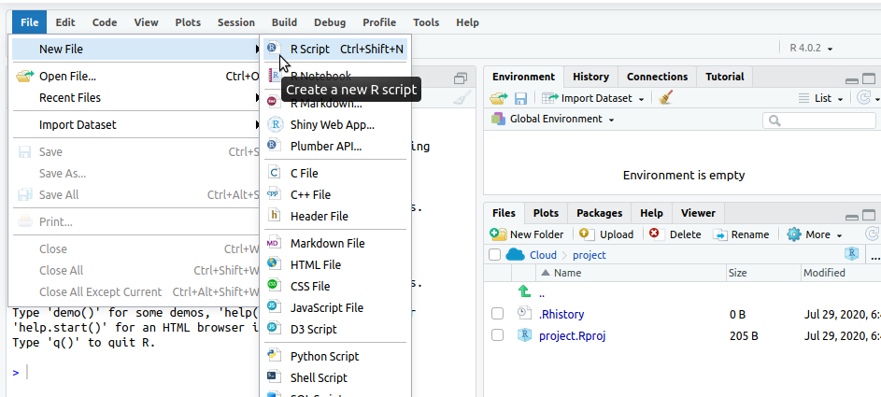The width and height of the screenshot is (881, 397).
Task: Switch to the Packages tab
Action: click(599, 213)
